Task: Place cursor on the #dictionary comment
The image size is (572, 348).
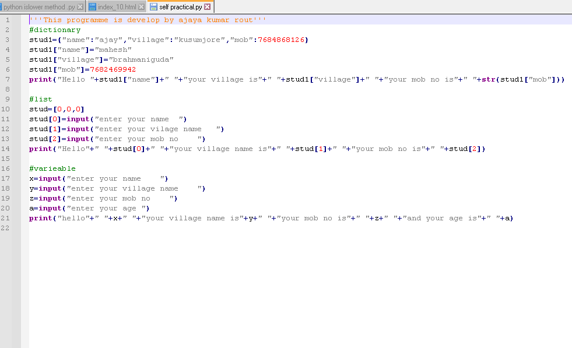Action: click(55, 30)
